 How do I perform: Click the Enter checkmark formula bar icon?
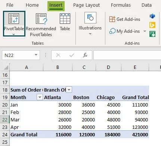72,55
